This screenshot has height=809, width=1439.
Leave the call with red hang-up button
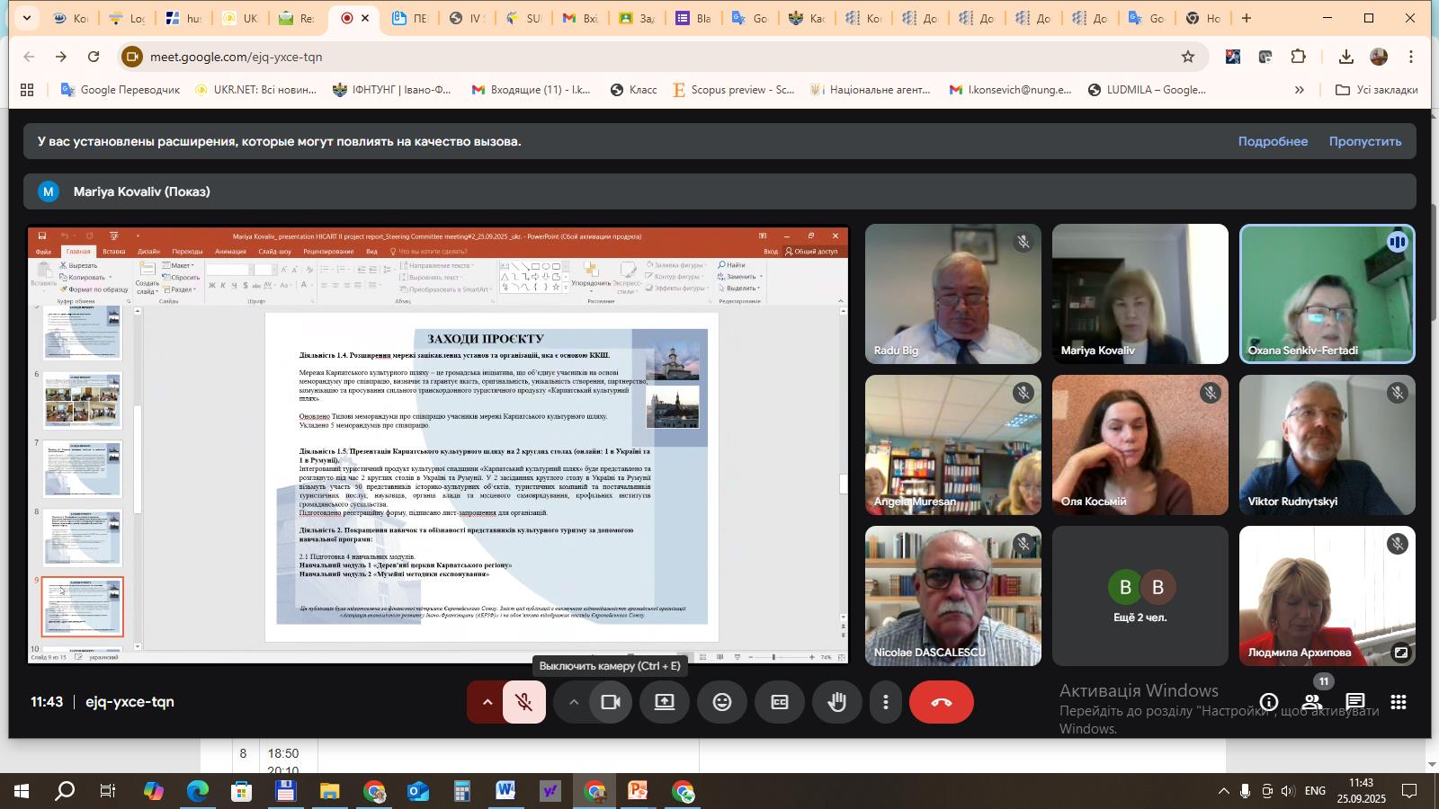click(941, 703)
